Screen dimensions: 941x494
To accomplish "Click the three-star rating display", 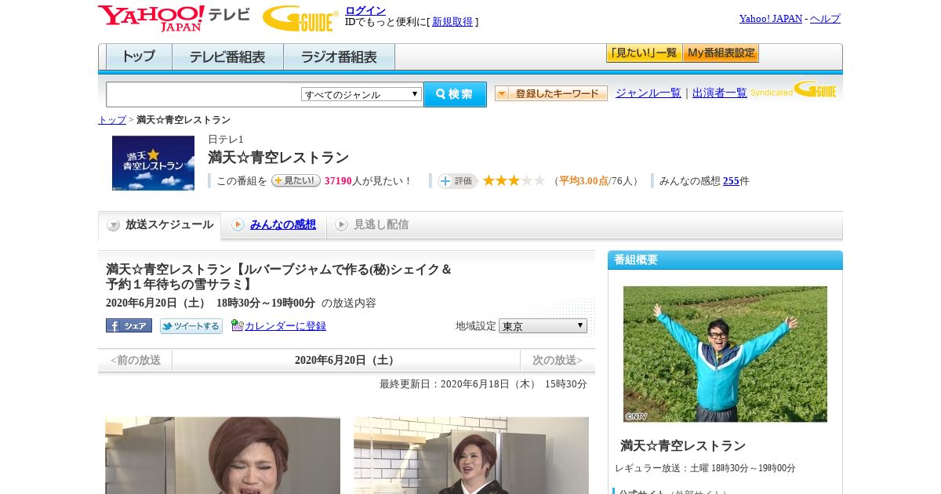I will point(514,181).
